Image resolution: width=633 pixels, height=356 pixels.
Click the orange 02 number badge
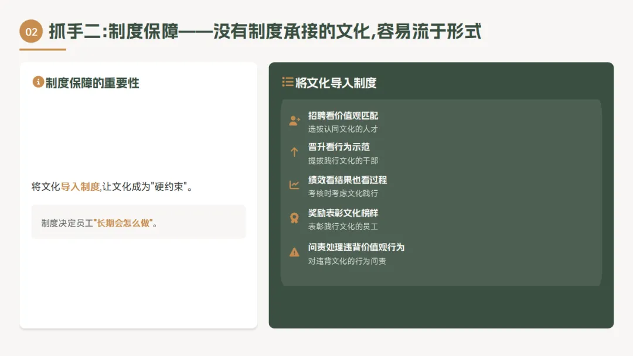31,32
